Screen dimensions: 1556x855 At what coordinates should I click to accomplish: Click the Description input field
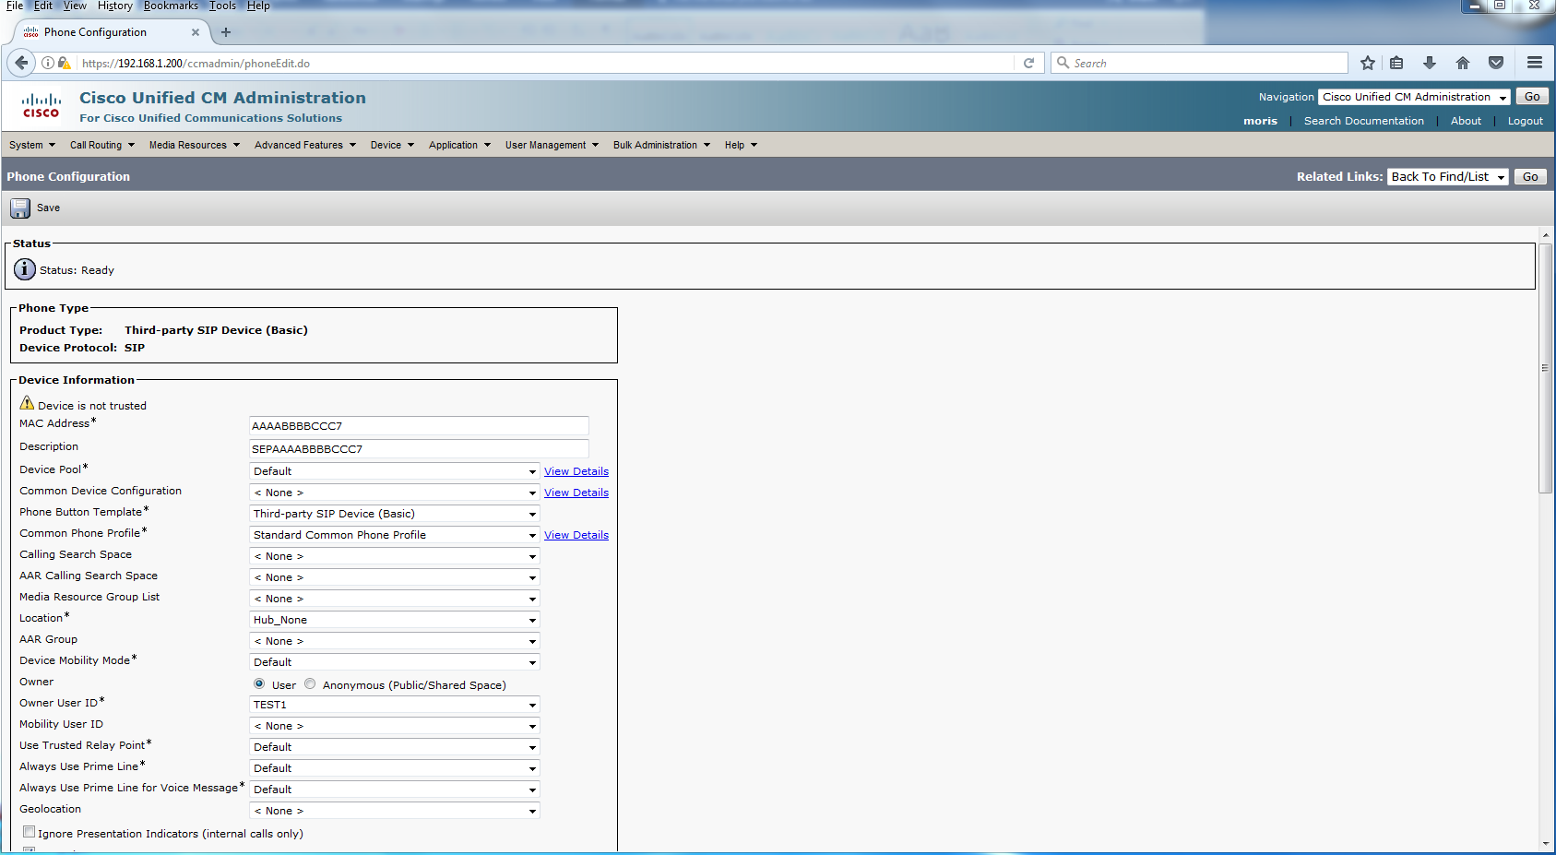point(419,449)
